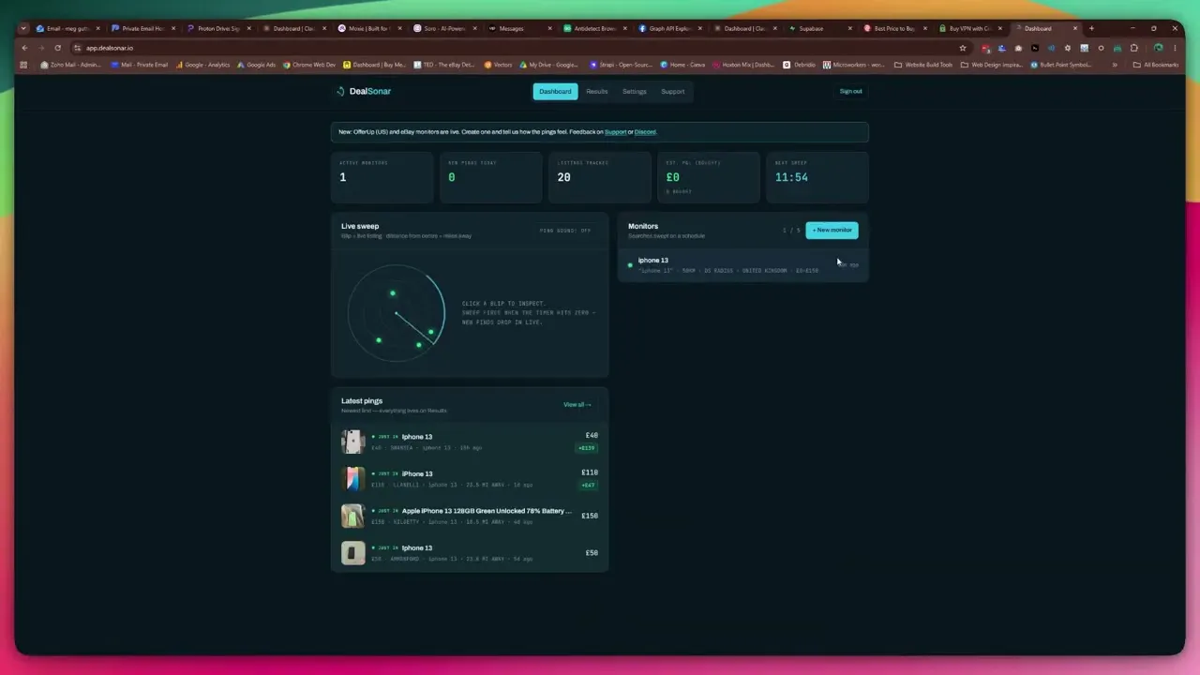Reload the page with the refresh icon
Screen dimensions: 1200x675
click(x=58, y=48)
